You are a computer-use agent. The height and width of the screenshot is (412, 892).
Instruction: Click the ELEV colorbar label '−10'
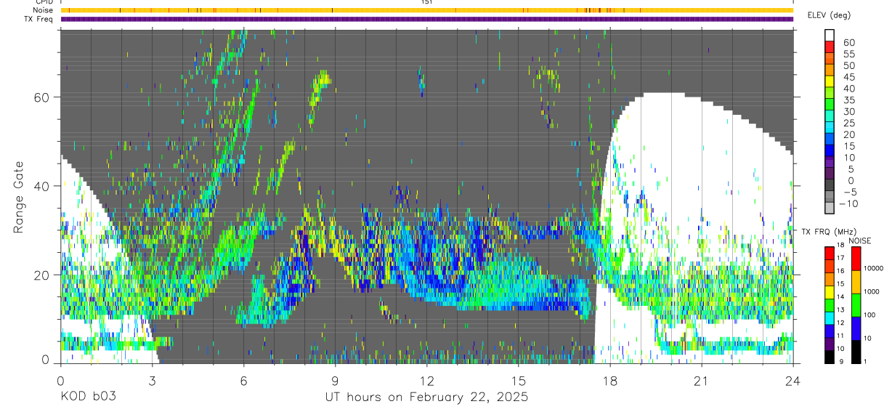pos(850,204)
